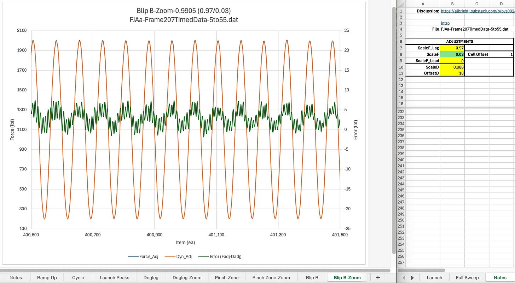Screen dimensions: 515x283
Task: Select the ScaleD cell with 0.988
Action: point(452,67)
